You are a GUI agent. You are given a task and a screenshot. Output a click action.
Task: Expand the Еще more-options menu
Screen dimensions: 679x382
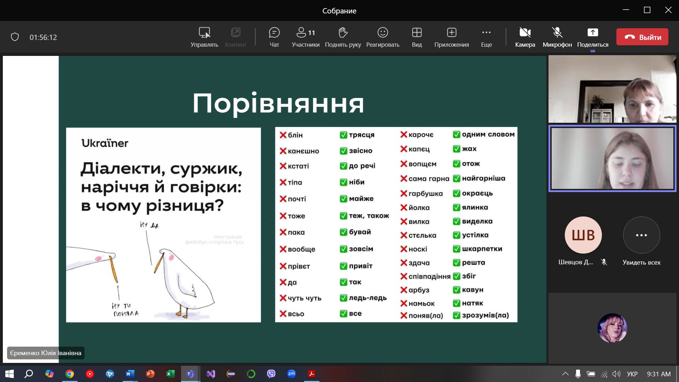click(486, 37)
